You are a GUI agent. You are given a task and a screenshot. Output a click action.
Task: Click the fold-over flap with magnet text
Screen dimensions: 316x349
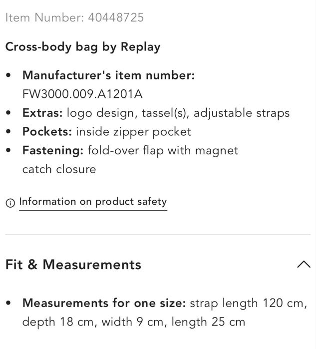[x=163, y=150]
